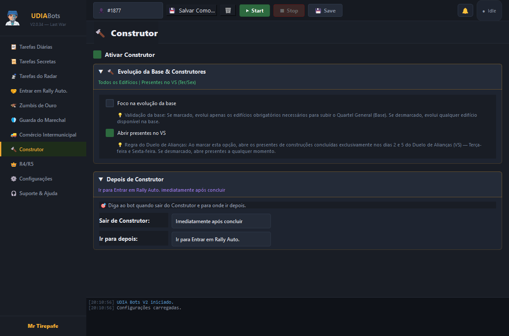This screenshot has height=336, width=509.
Task: Open Configurações settings page
Action: (43, 179)
